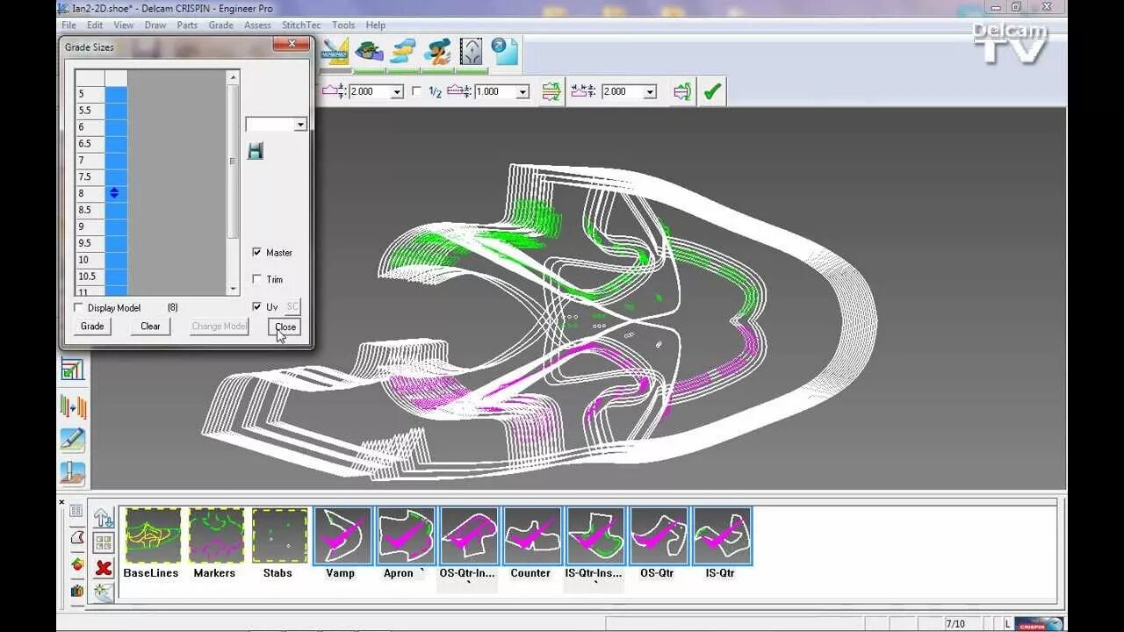Image resolution: width=1124 pixels, height=632 pixels.
Task: Open the ruler and set-square measuring tool
Action: (335, 51)
